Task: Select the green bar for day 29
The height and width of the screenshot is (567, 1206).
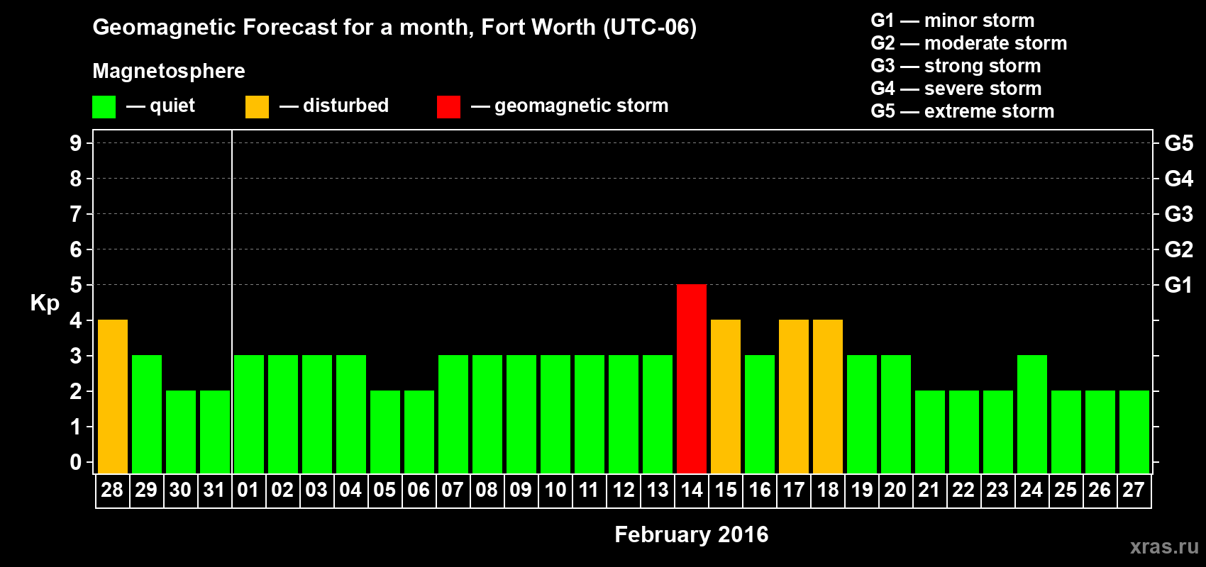Action: pyautogui.click(x=147, y=414)
